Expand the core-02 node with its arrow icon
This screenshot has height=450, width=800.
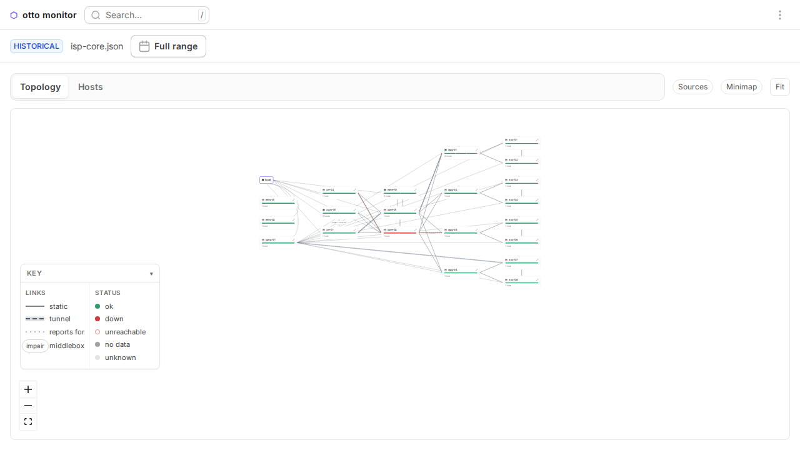tap(416, 230)
